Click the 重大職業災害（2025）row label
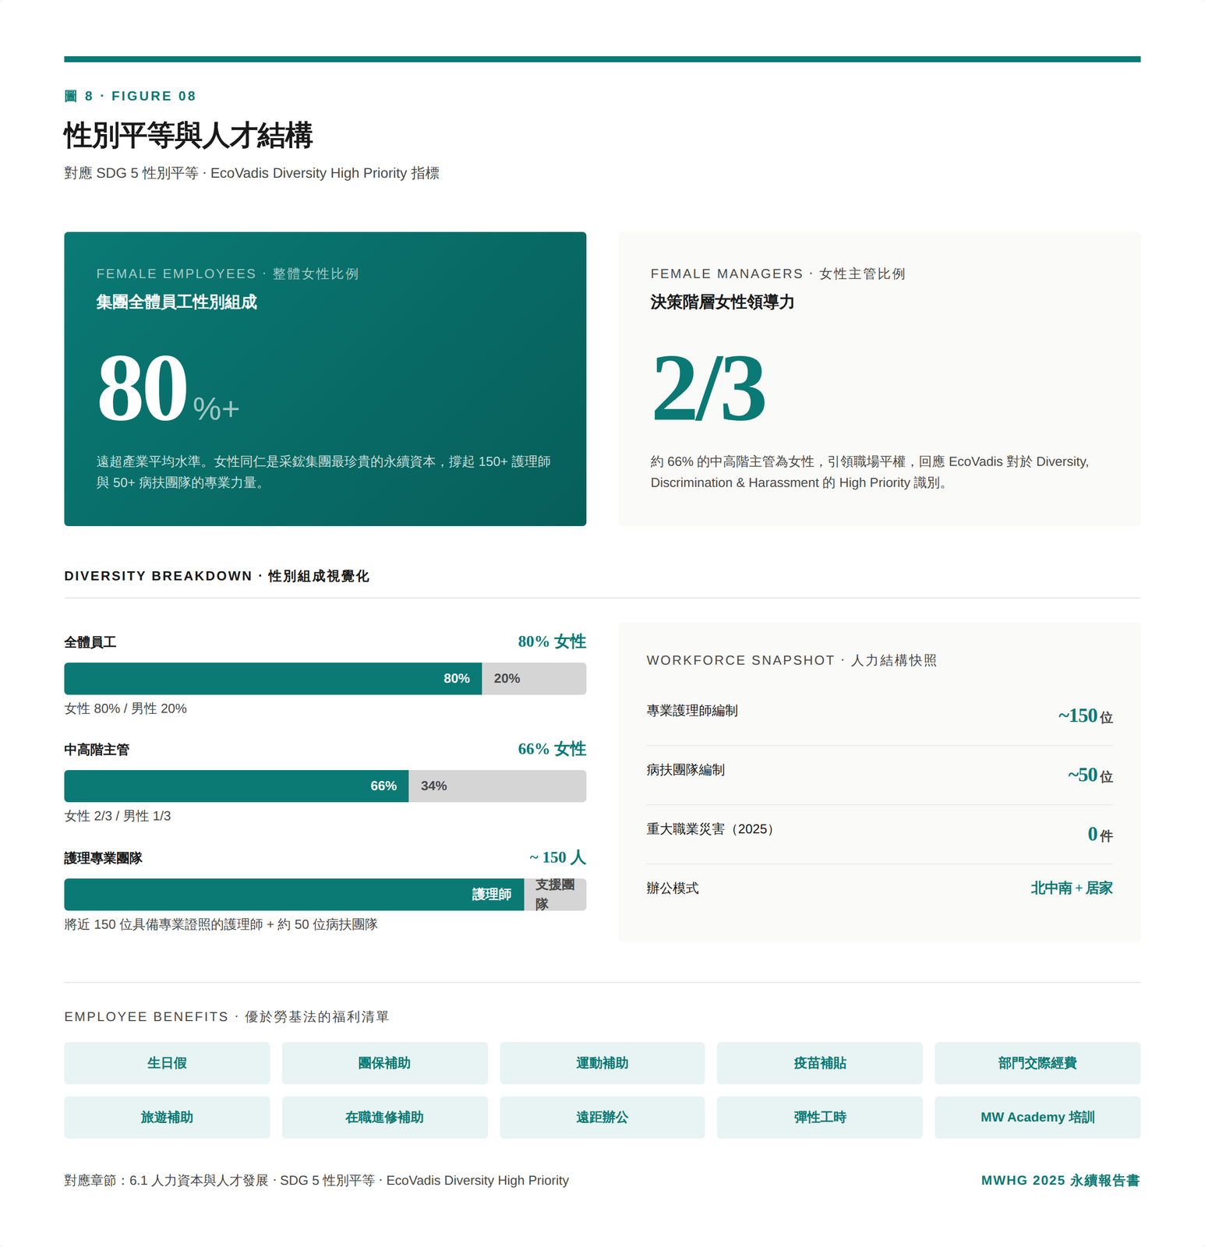The image size is (1205, 1247). 712,829
